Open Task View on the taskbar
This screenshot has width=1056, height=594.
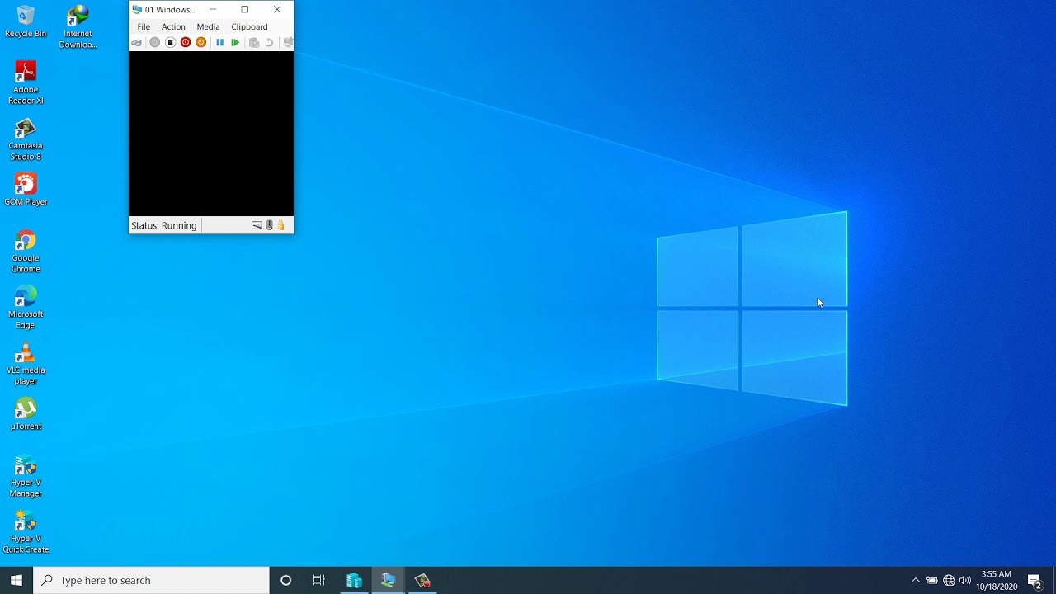319,580
